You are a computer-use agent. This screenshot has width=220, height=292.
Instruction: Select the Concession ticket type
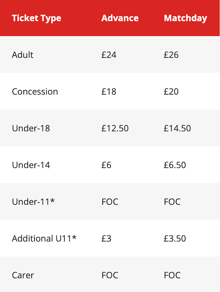click(x=35, y=91)
